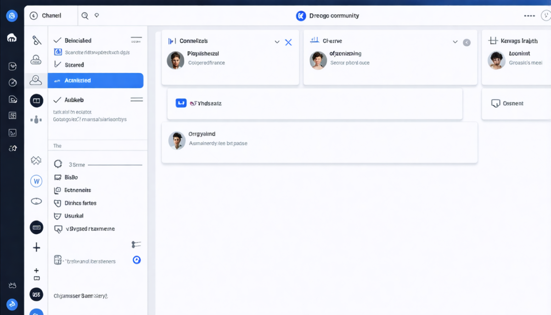Click the oval icon below the W icon
The width and height of the screenshot is (551, 315).
[x=36, y=201]
